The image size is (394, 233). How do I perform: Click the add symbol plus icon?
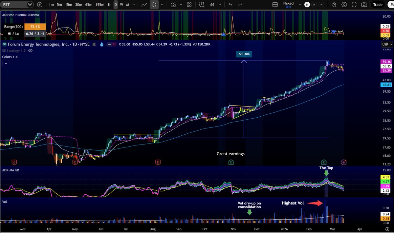pos(40,5)
